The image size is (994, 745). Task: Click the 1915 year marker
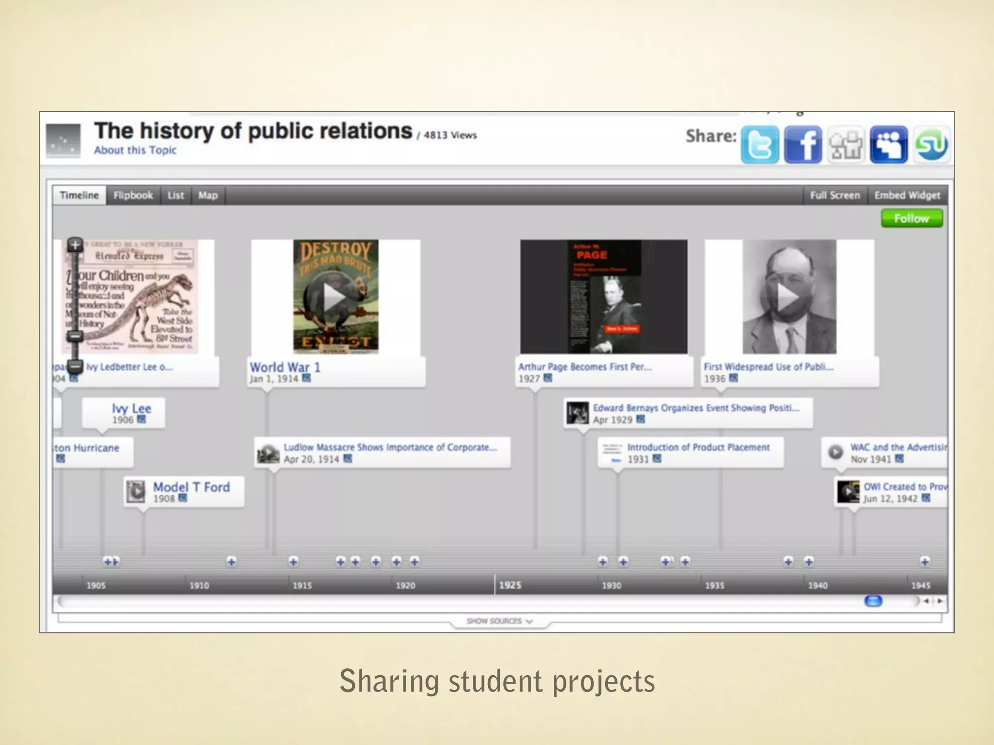[302, 586]
